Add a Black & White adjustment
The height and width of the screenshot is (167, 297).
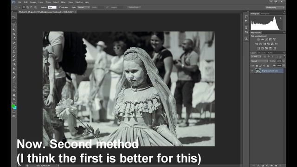click(x=265, y=44)
